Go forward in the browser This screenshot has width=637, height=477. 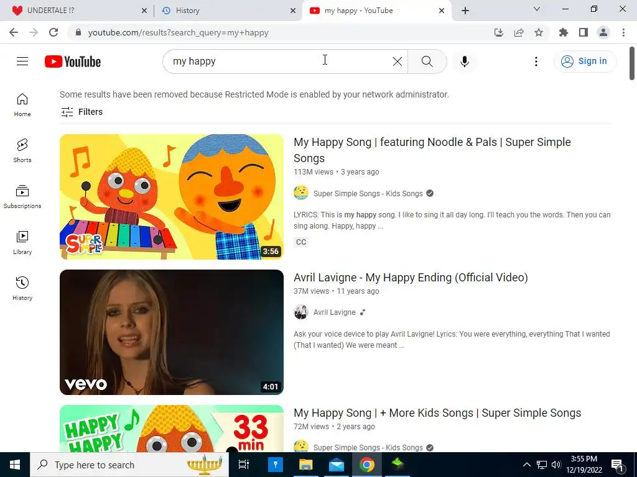(34, 32)
